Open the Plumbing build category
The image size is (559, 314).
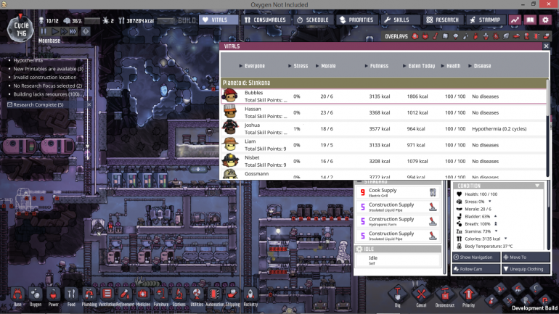pos(89,294)
